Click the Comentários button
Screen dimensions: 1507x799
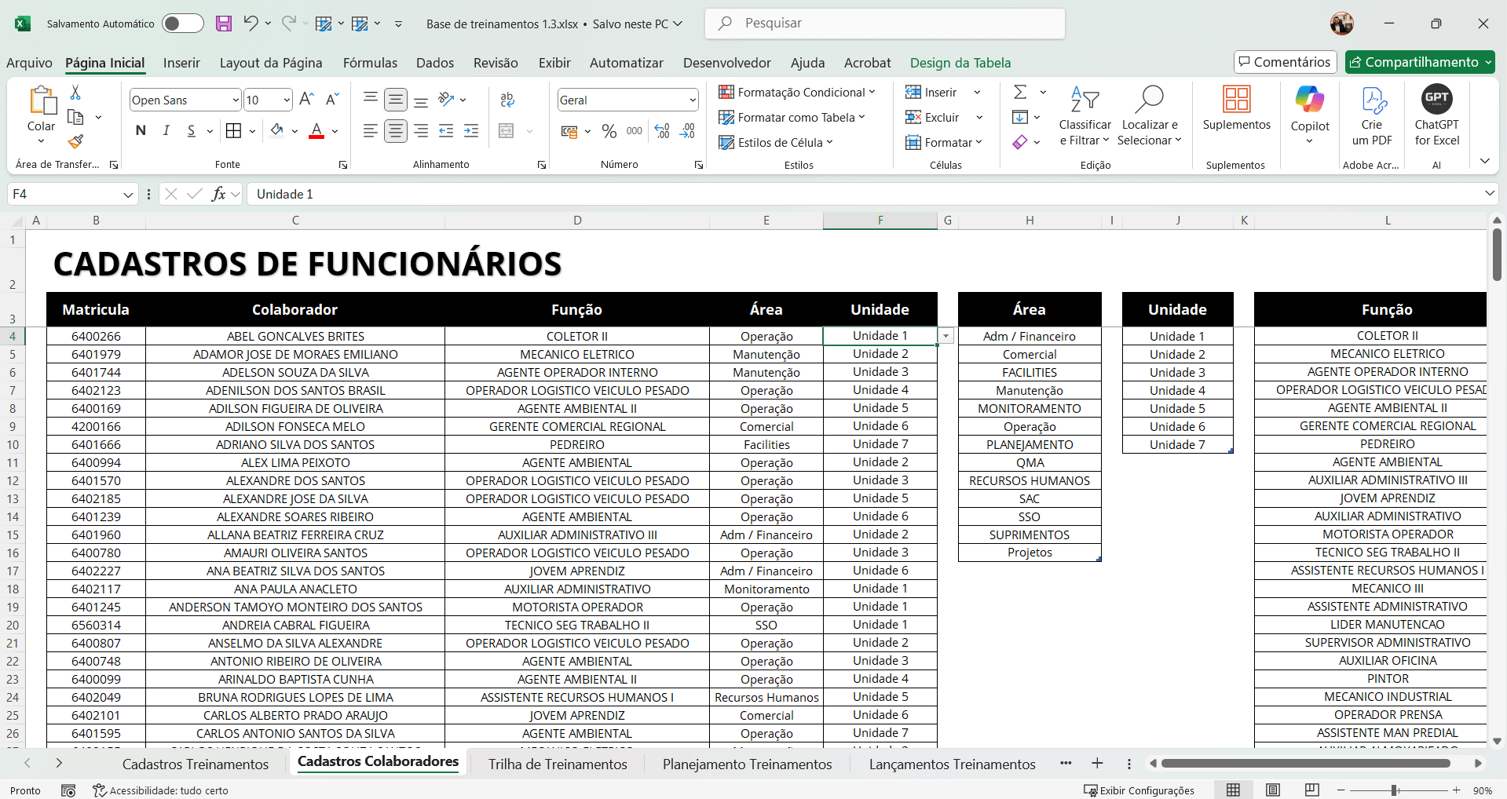tap(1284, 62)
